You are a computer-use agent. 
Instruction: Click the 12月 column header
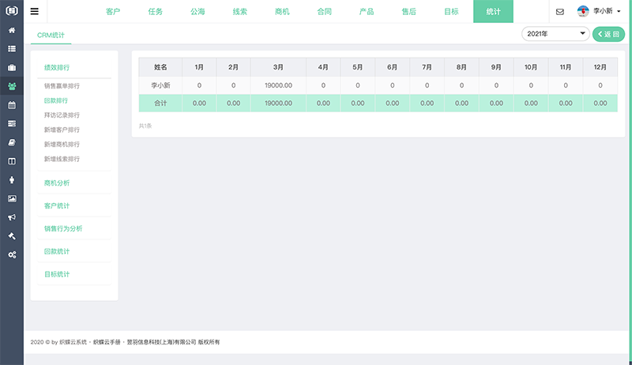(x=600, y=67)
